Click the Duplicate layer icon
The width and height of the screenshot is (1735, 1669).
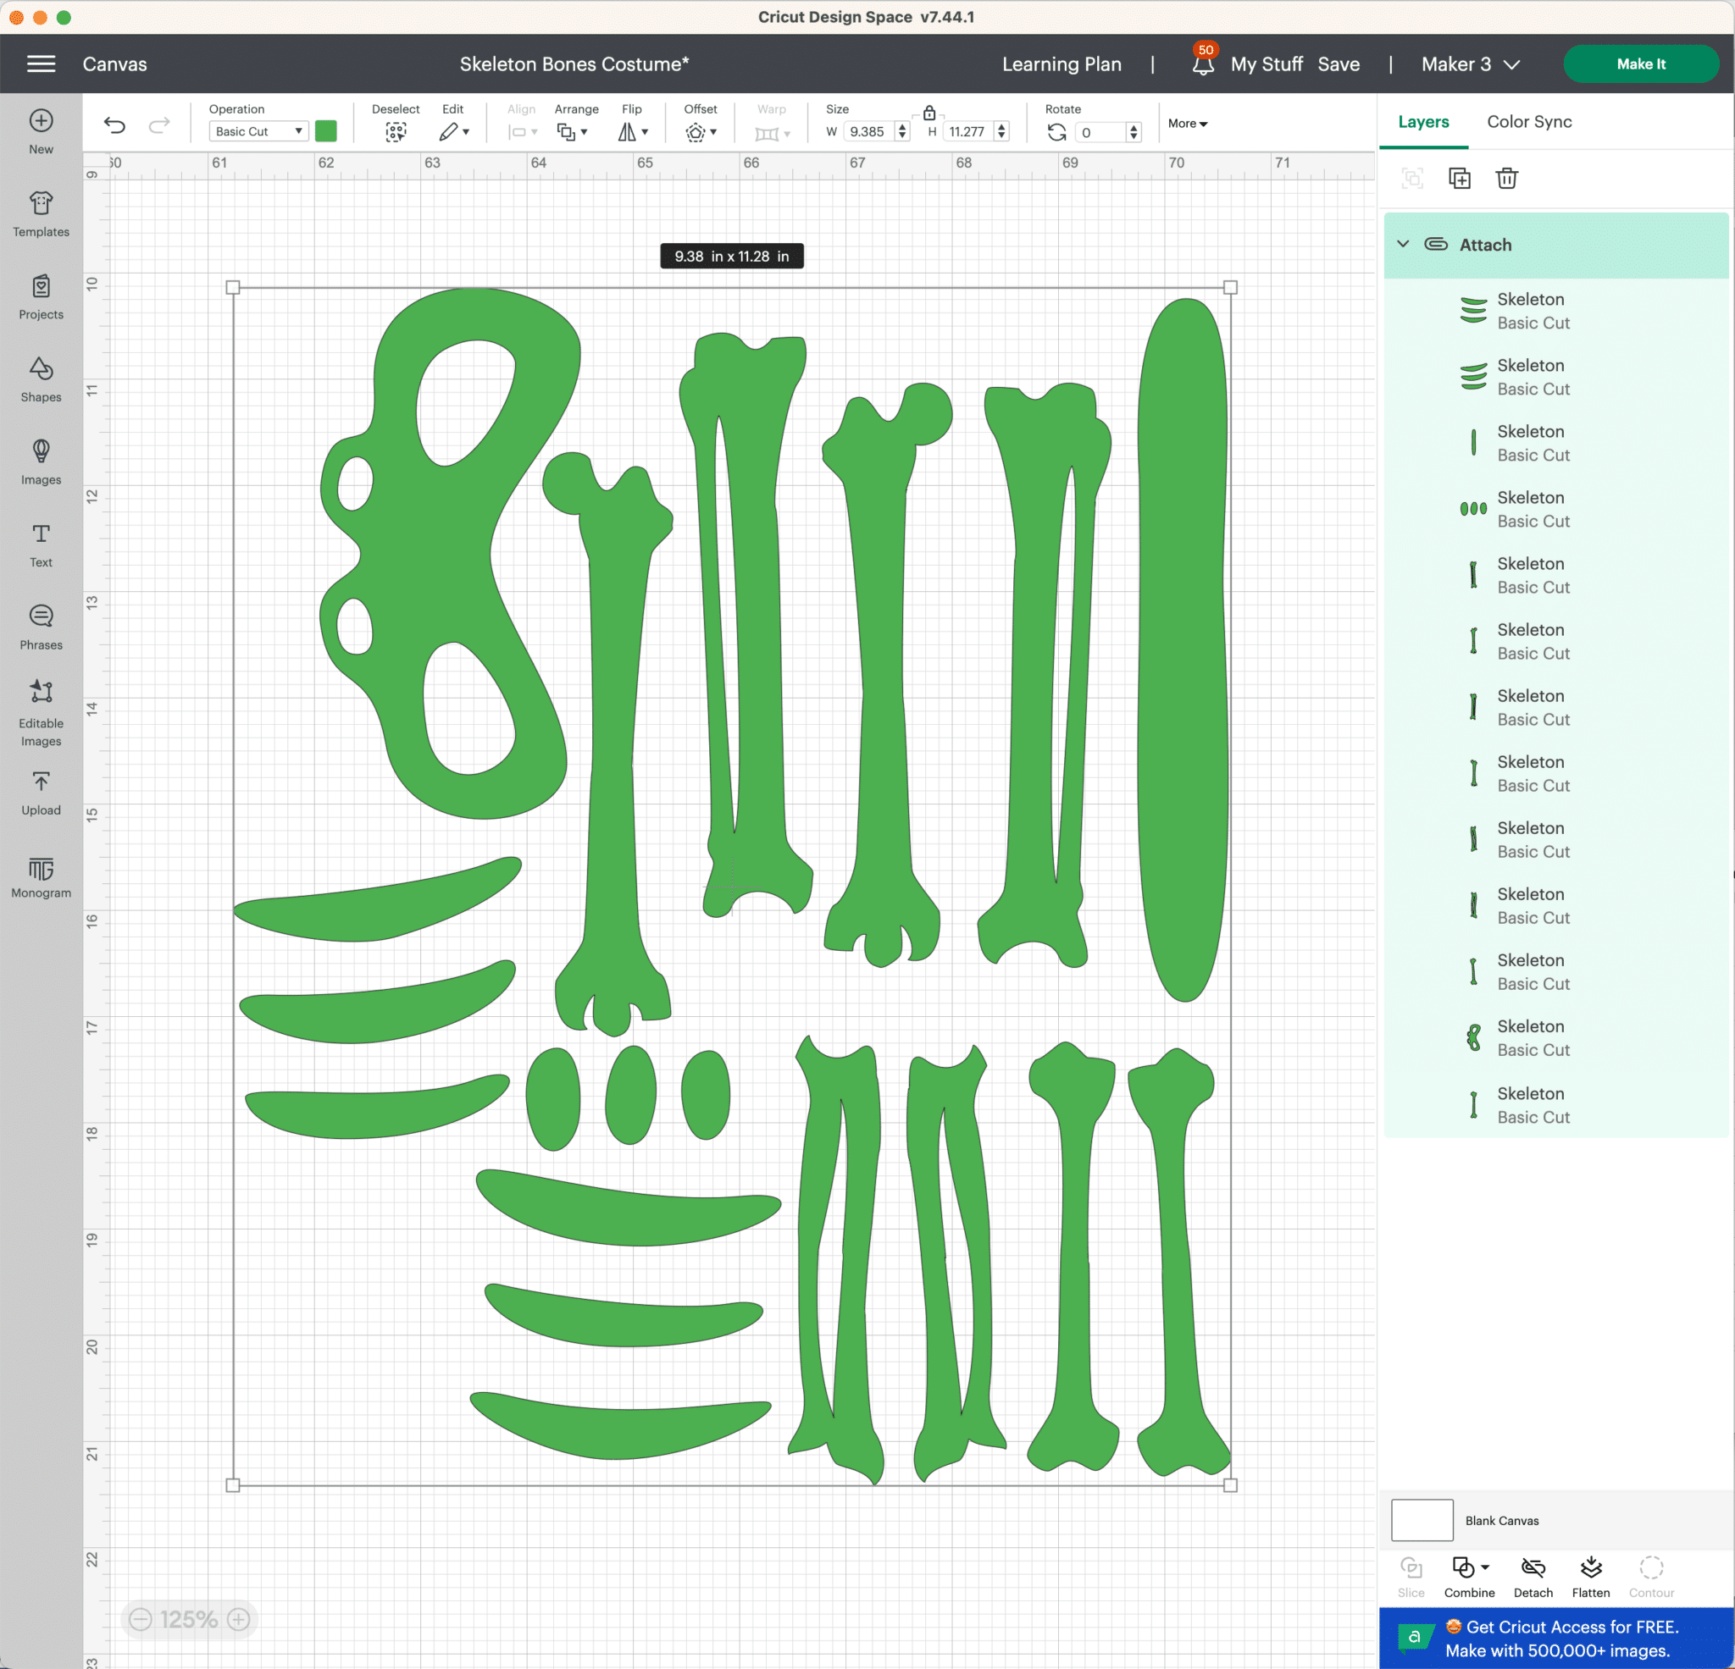tap(1459, 178)
